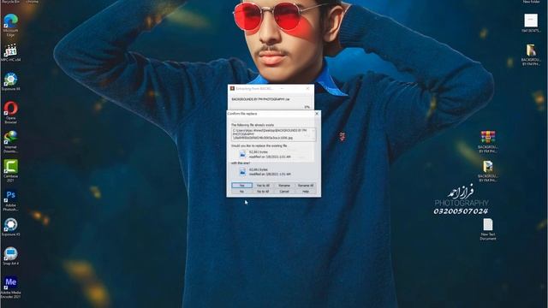Close the Extracting progress window

pyautogui.click(x=307, y=89)
